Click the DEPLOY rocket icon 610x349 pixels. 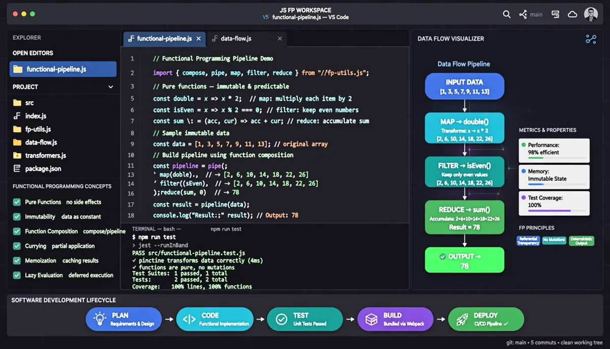[462, 319]
